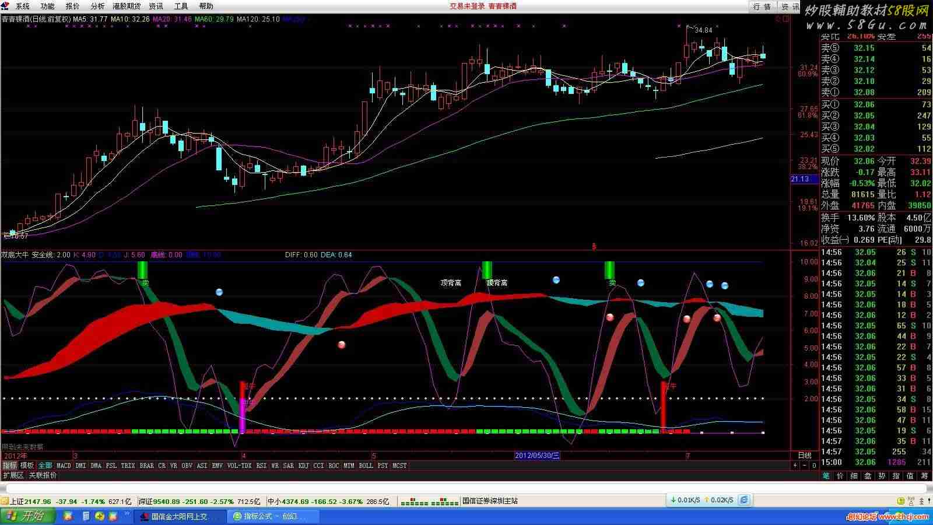Open the 工具 menu

[x=181, y=6]
